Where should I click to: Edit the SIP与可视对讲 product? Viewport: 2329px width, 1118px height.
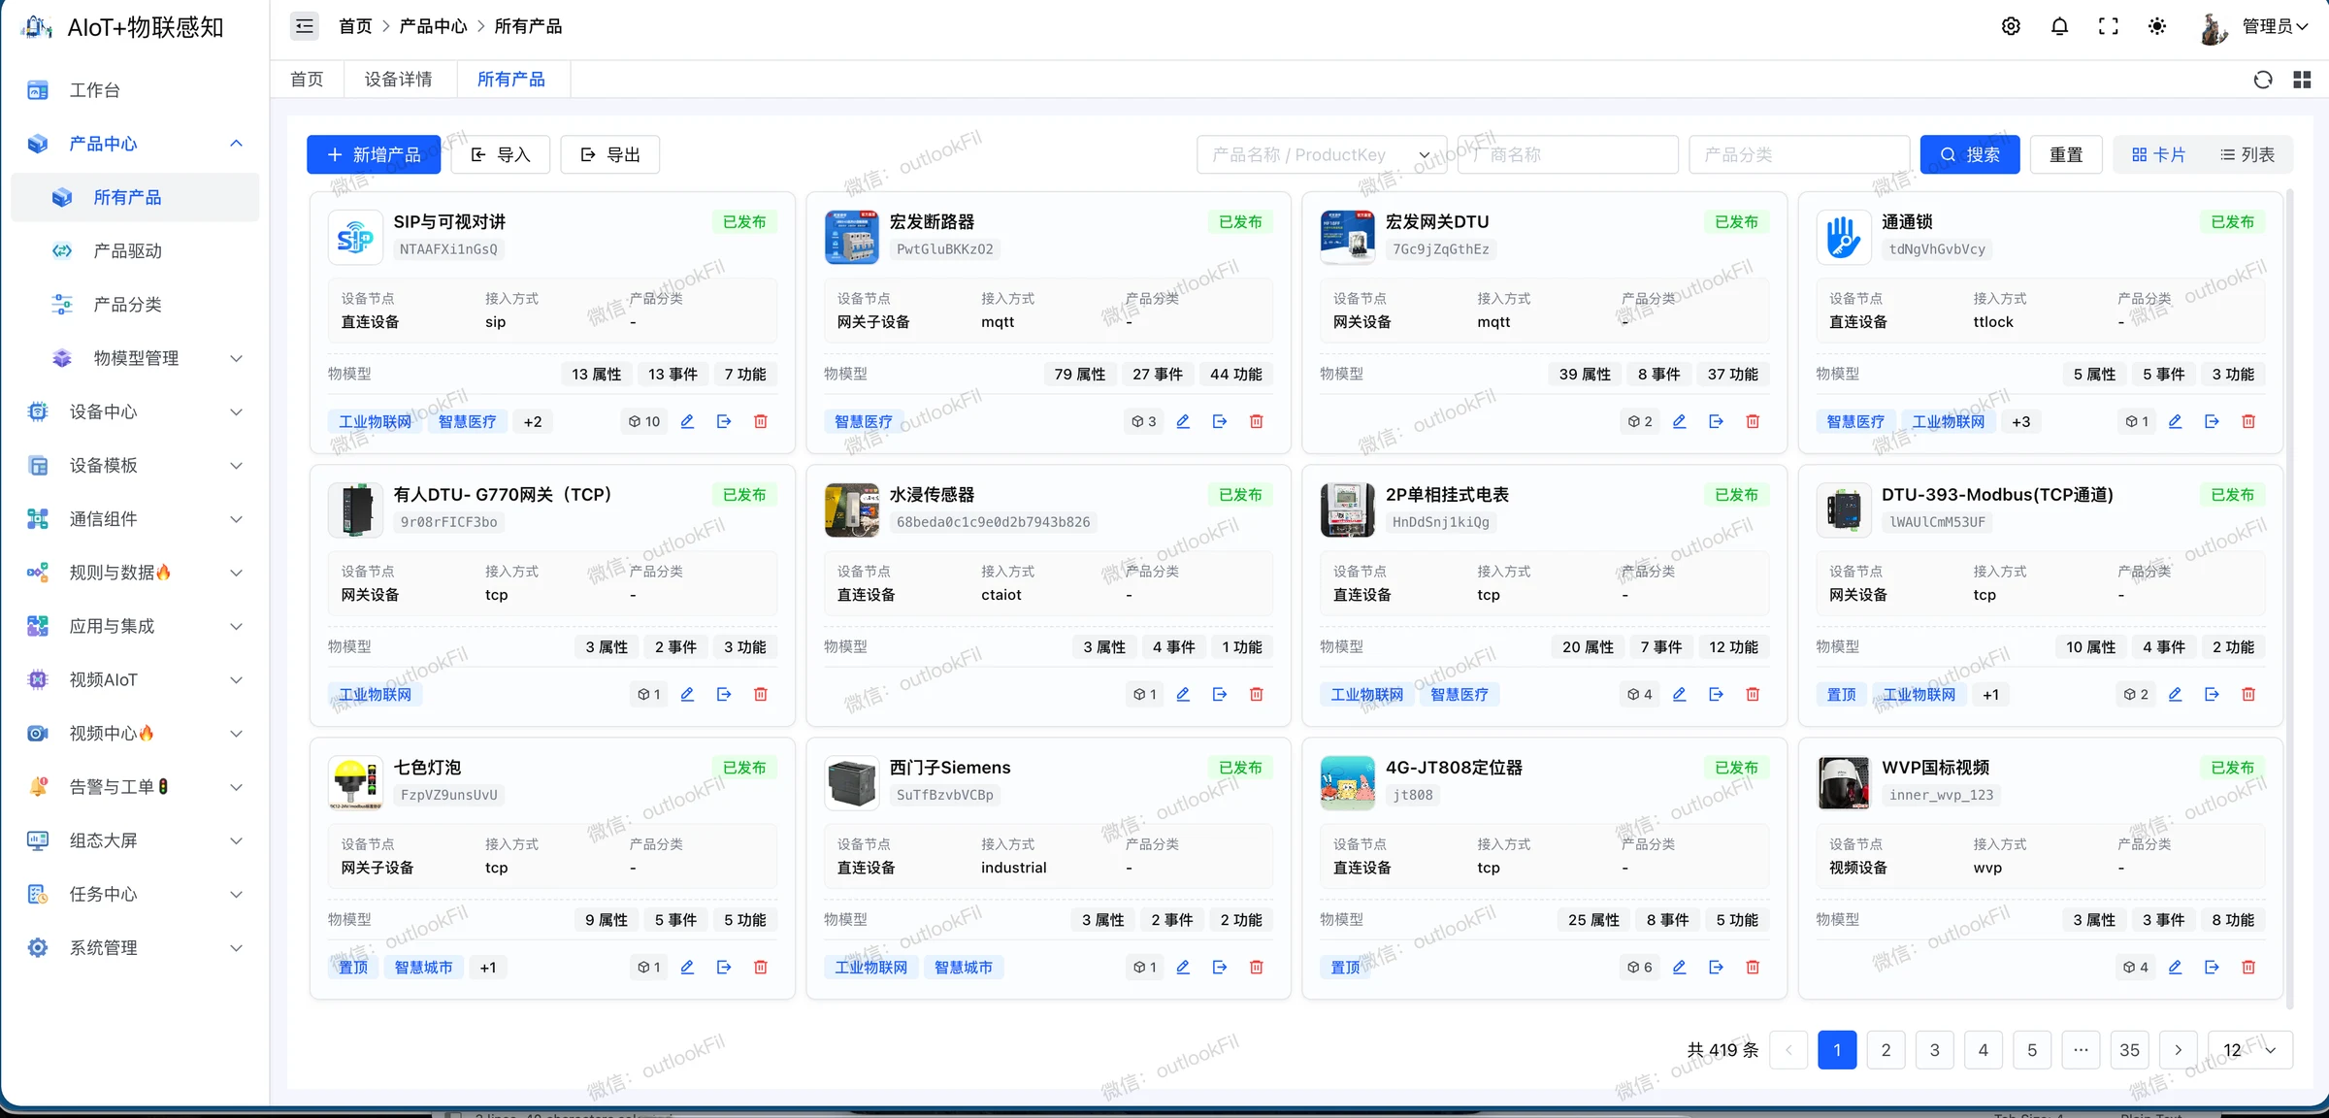[x=687, y=421]
